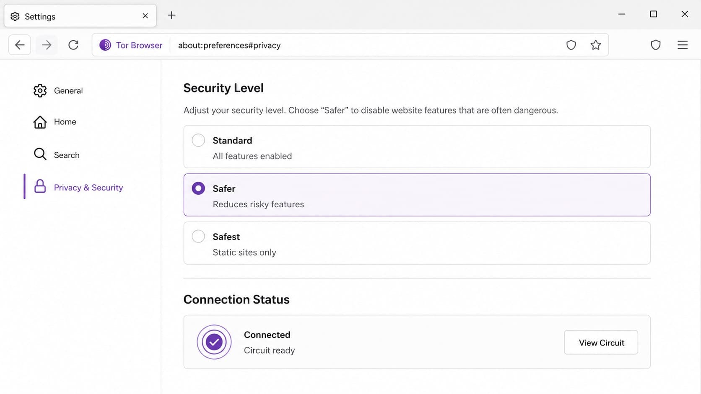
Task: Minimize the browser window
Action: click(x=622, y=14)
